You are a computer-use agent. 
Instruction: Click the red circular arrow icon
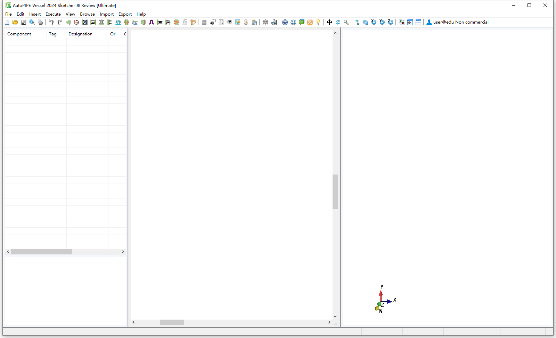coord(76,22)
